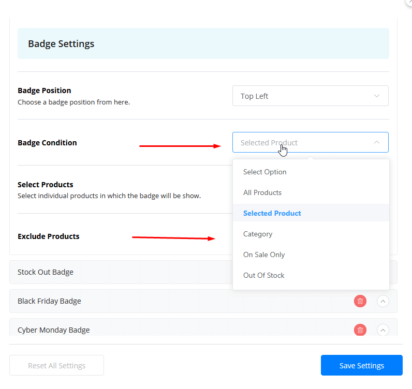Open the Top Left position dropdown
This screenshot has height=389, width=412.
coord(310,96)
